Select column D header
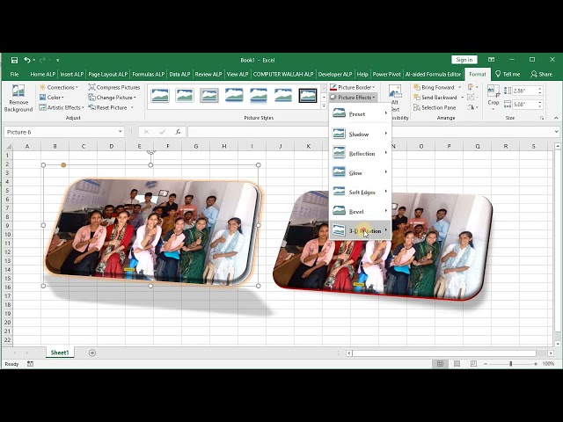The image size is (563, 422). click(x=112, y=147)
